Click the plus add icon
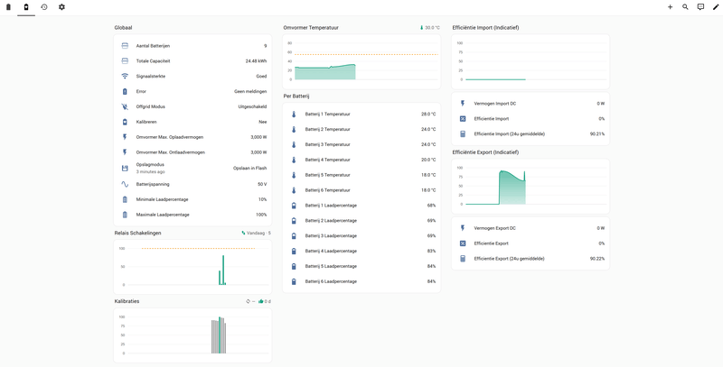Screen dimensions: 723x367 [x=670, y=7]
